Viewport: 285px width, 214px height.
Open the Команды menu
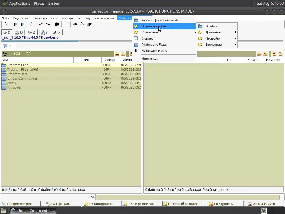tap(41, 18)
